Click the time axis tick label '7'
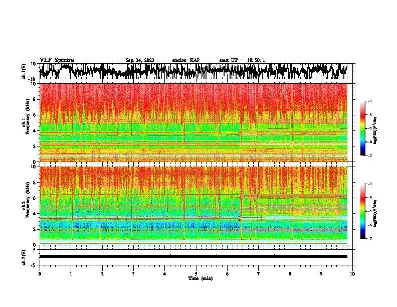 [259, 274]
